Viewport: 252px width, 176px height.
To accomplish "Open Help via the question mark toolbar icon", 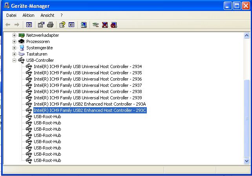I will [62, 25].
